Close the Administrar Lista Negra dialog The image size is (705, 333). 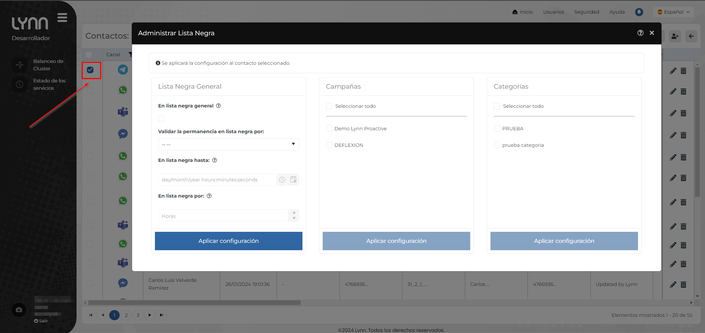[x=652, y=33]
